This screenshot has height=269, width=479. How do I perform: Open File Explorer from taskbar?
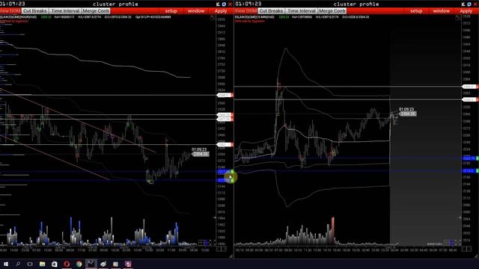coord(42,264)
